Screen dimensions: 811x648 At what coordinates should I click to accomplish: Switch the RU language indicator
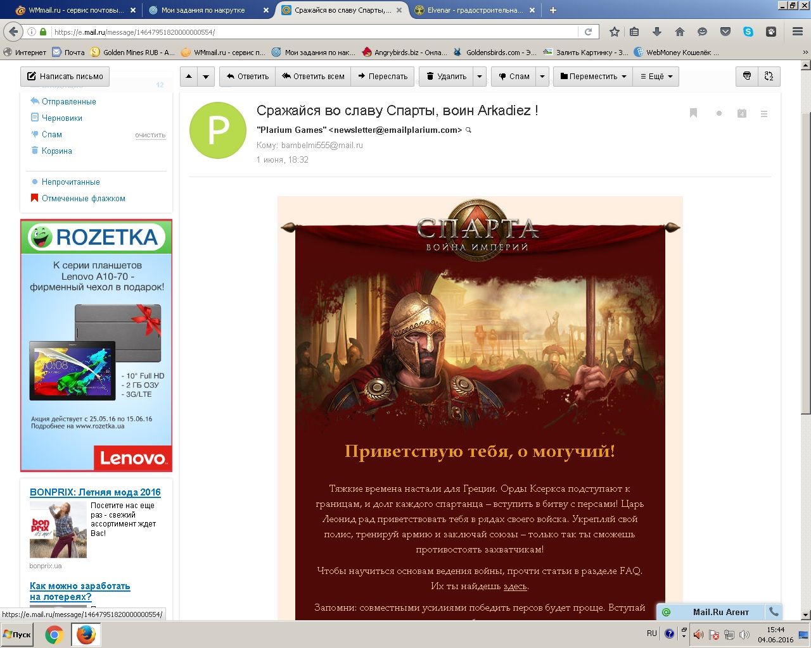652,633
